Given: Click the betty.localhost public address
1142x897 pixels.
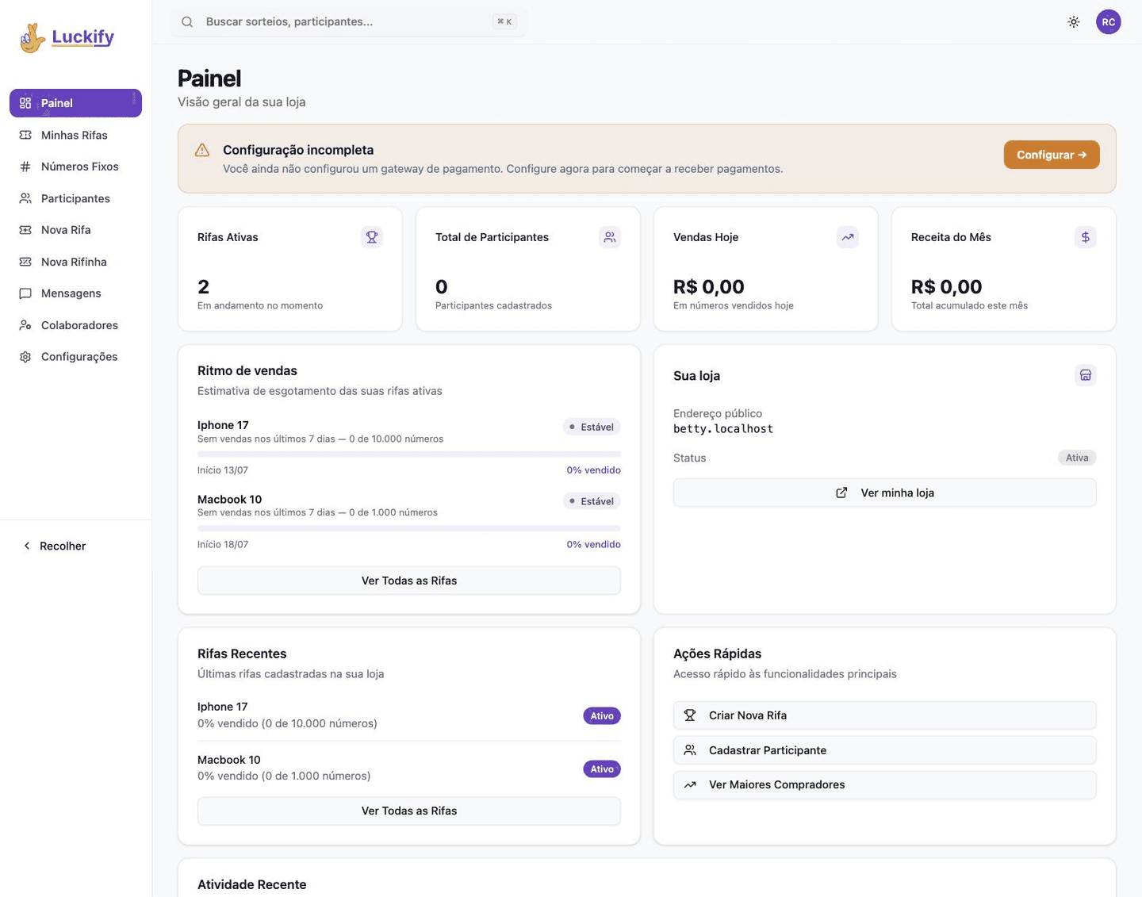Looking at the screenshot, I should tap(723, 429).
